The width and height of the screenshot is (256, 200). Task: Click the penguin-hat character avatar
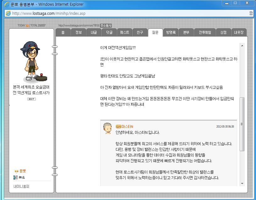coord(32,61)
